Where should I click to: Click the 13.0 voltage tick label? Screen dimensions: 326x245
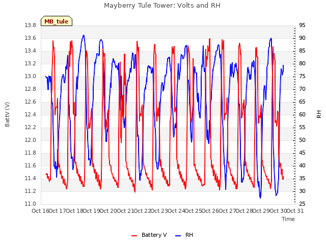click(31, 77)
